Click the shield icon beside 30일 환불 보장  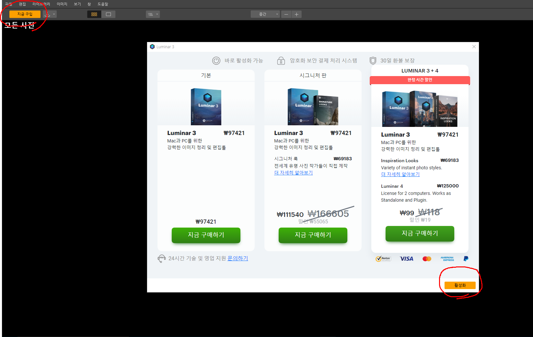click(373, 61)
